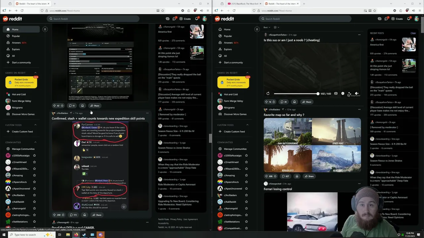
Task: Open new tab in left browser window
Action: coord(55,4)
